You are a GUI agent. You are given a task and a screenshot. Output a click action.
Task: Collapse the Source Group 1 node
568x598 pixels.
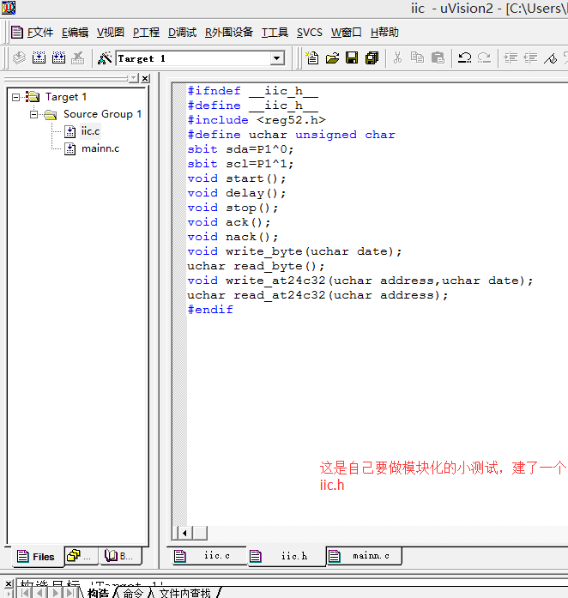(x=34, y=114)
